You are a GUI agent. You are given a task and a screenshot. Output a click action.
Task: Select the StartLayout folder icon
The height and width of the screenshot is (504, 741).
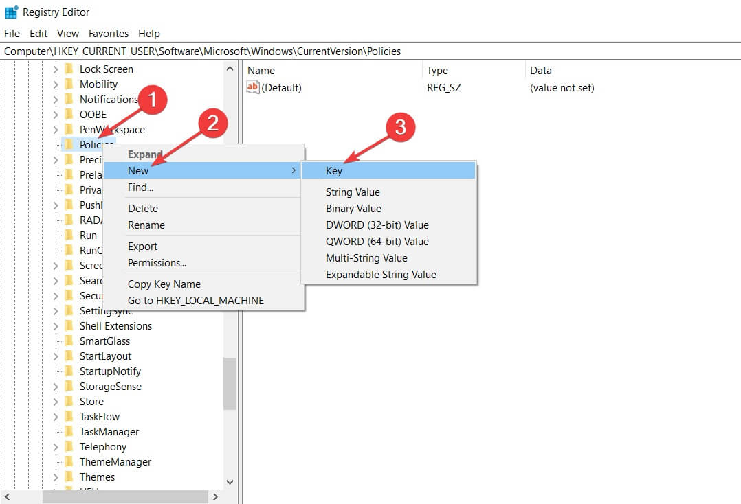click(x=69, y=356)
